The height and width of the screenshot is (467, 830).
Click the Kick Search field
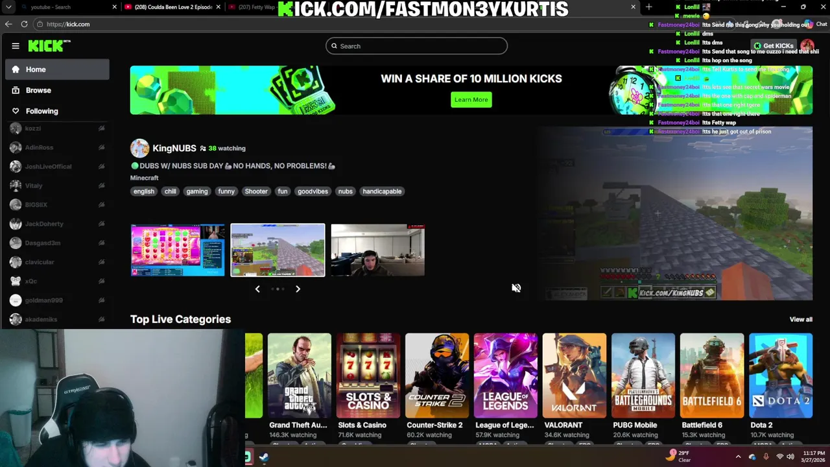[416, 46]
